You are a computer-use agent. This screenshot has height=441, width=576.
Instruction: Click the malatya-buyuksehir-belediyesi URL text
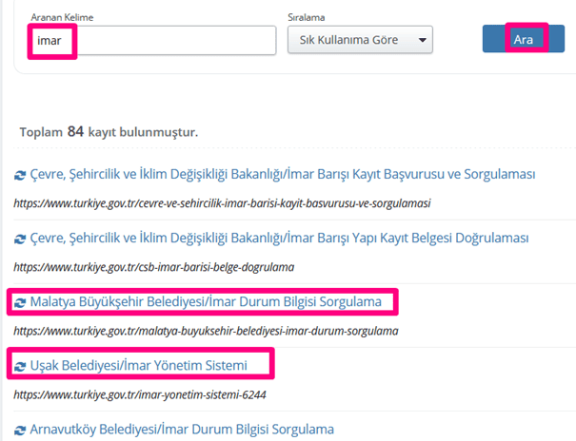coord(206,331)
